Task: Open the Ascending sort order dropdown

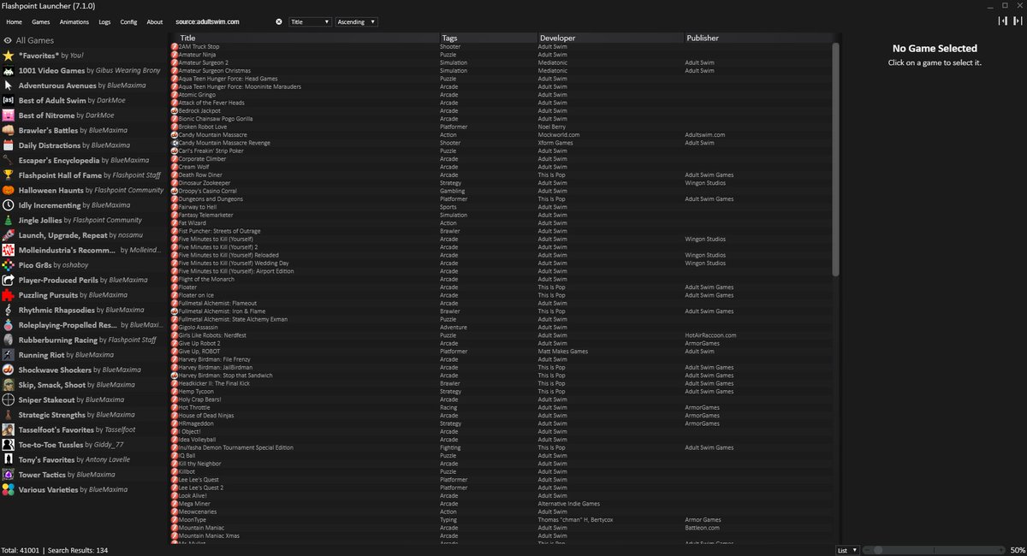Action: (356, 21)
